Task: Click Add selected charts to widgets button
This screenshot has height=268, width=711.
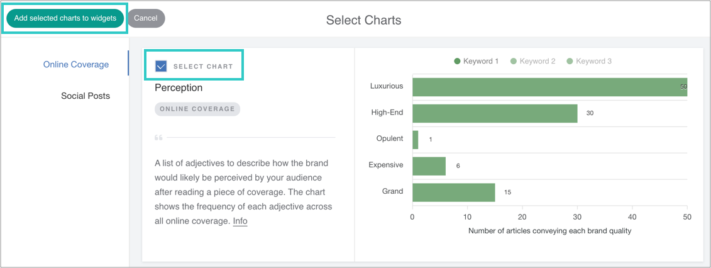Action: [x=65, y=18]
